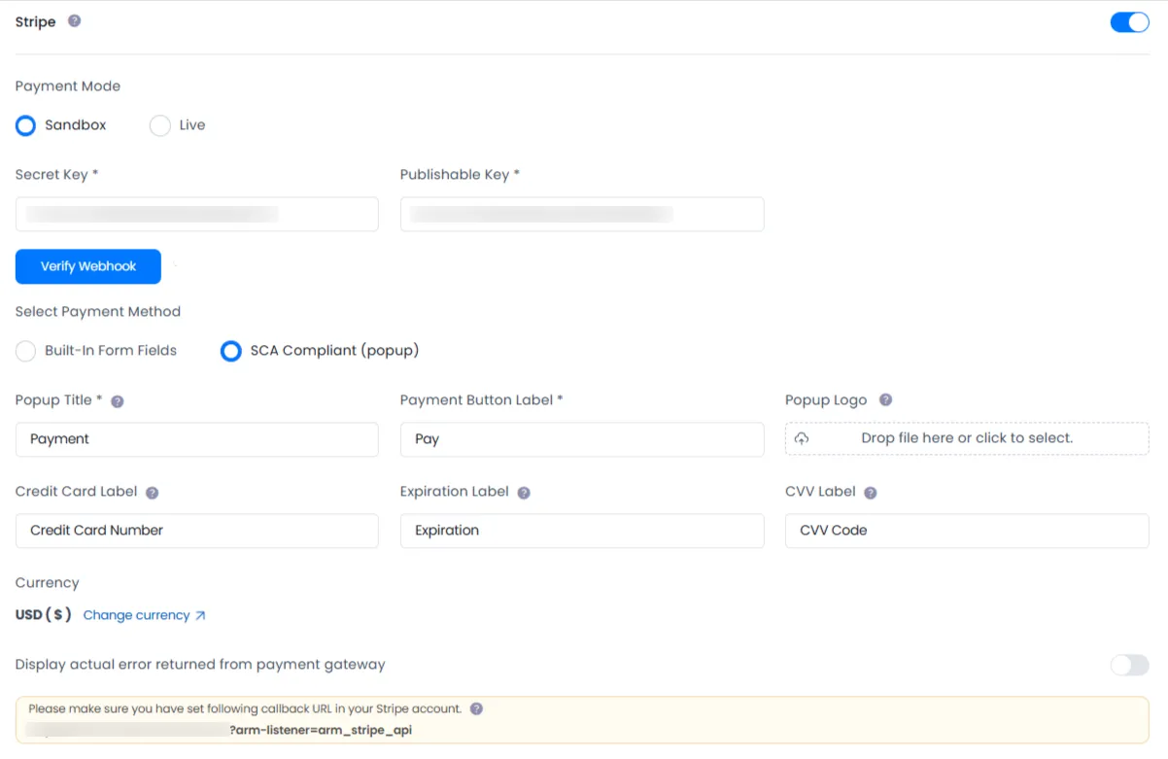This screenshot has width=1168, height=759.
Task: Click the Popup Logo question mark icon
Action: [x=885, y=399]
